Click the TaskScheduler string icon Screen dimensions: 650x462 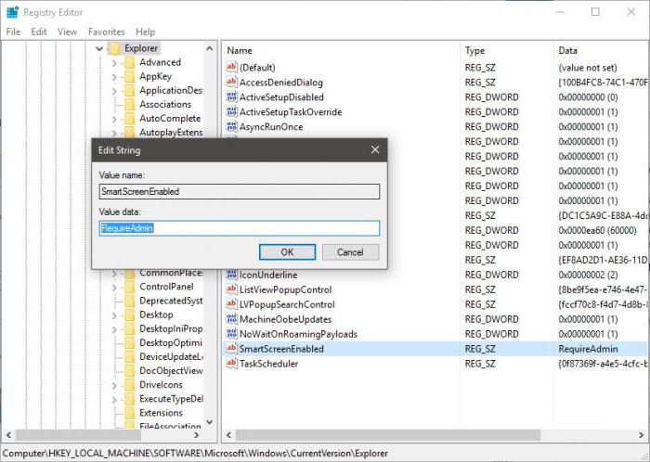[232, 364]
